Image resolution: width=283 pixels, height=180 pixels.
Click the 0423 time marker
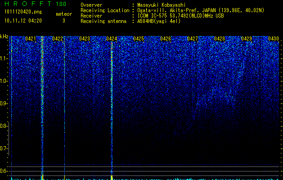[x=85, y=39]
